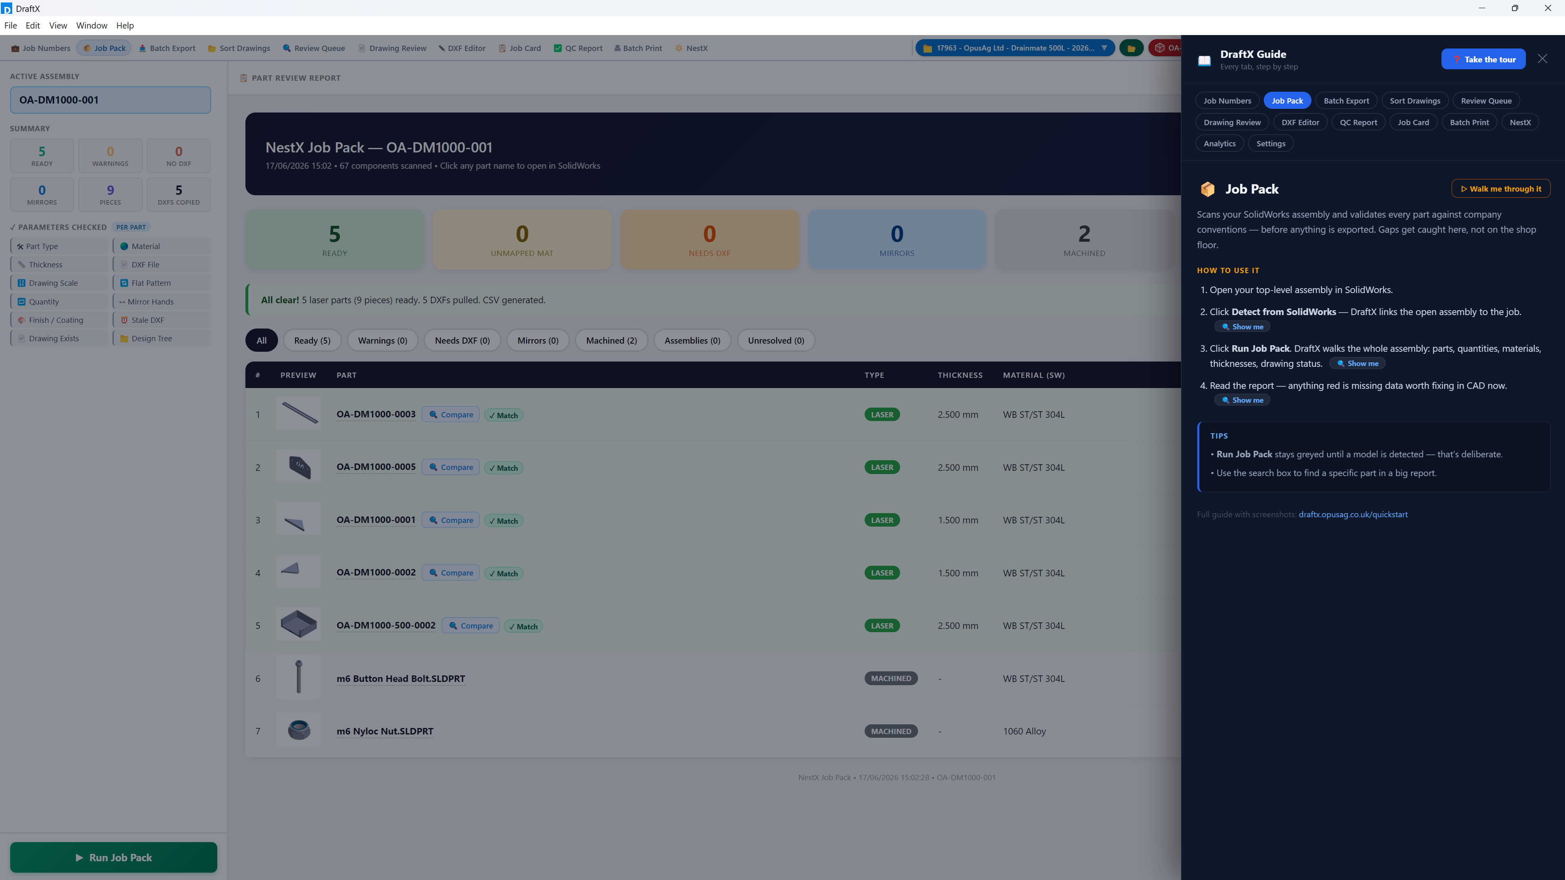Switch to the Job Card tab in the toolbar
The image size is (1565, 880).
520,48
